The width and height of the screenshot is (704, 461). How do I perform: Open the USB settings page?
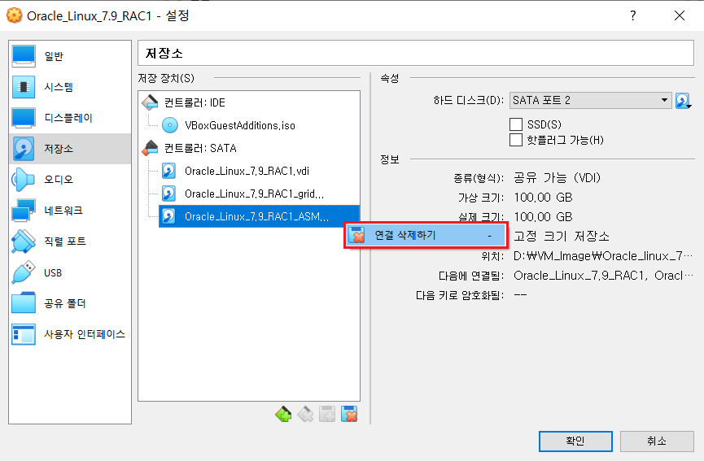coord(70,272)
